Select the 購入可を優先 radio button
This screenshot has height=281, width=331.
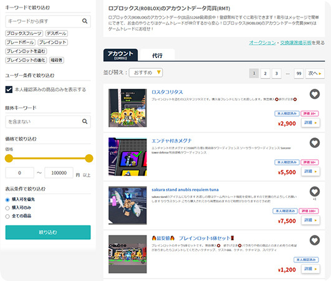pos(7,200)
